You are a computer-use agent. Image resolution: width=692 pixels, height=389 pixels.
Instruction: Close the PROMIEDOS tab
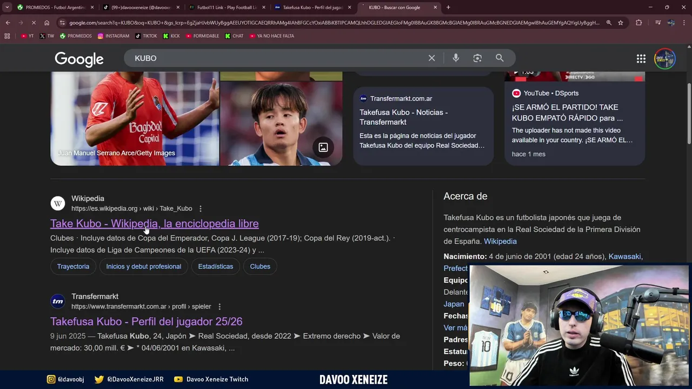[92, 8]
